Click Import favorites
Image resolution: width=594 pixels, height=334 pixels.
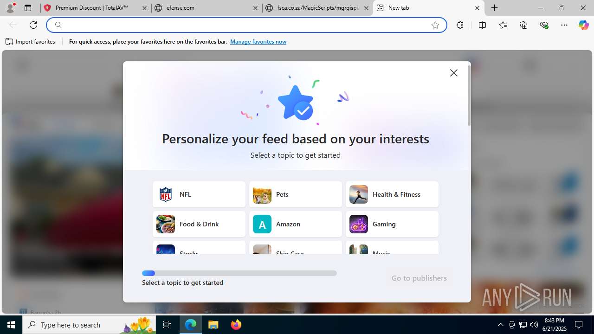point(30,42)
